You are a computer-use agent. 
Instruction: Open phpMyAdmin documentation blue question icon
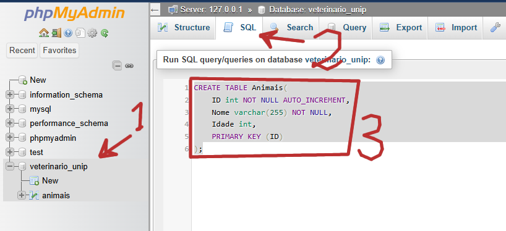point(68,33)
